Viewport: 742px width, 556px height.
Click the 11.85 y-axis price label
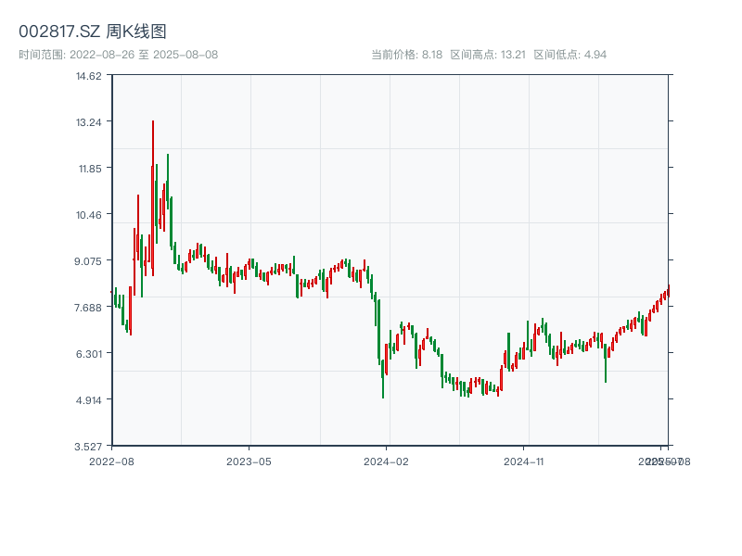click(89, 169)
